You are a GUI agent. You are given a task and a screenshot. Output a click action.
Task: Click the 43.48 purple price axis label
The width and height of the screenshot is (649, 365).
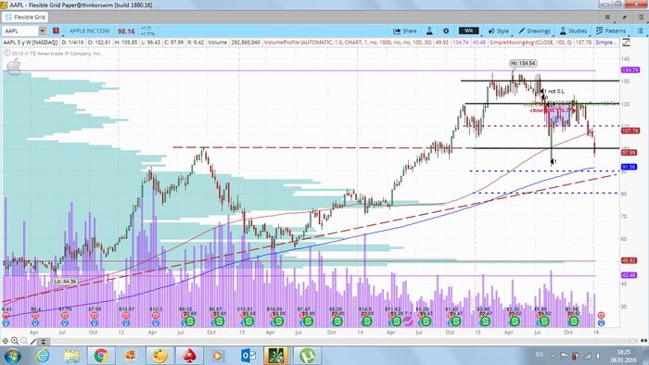(629, 275)
